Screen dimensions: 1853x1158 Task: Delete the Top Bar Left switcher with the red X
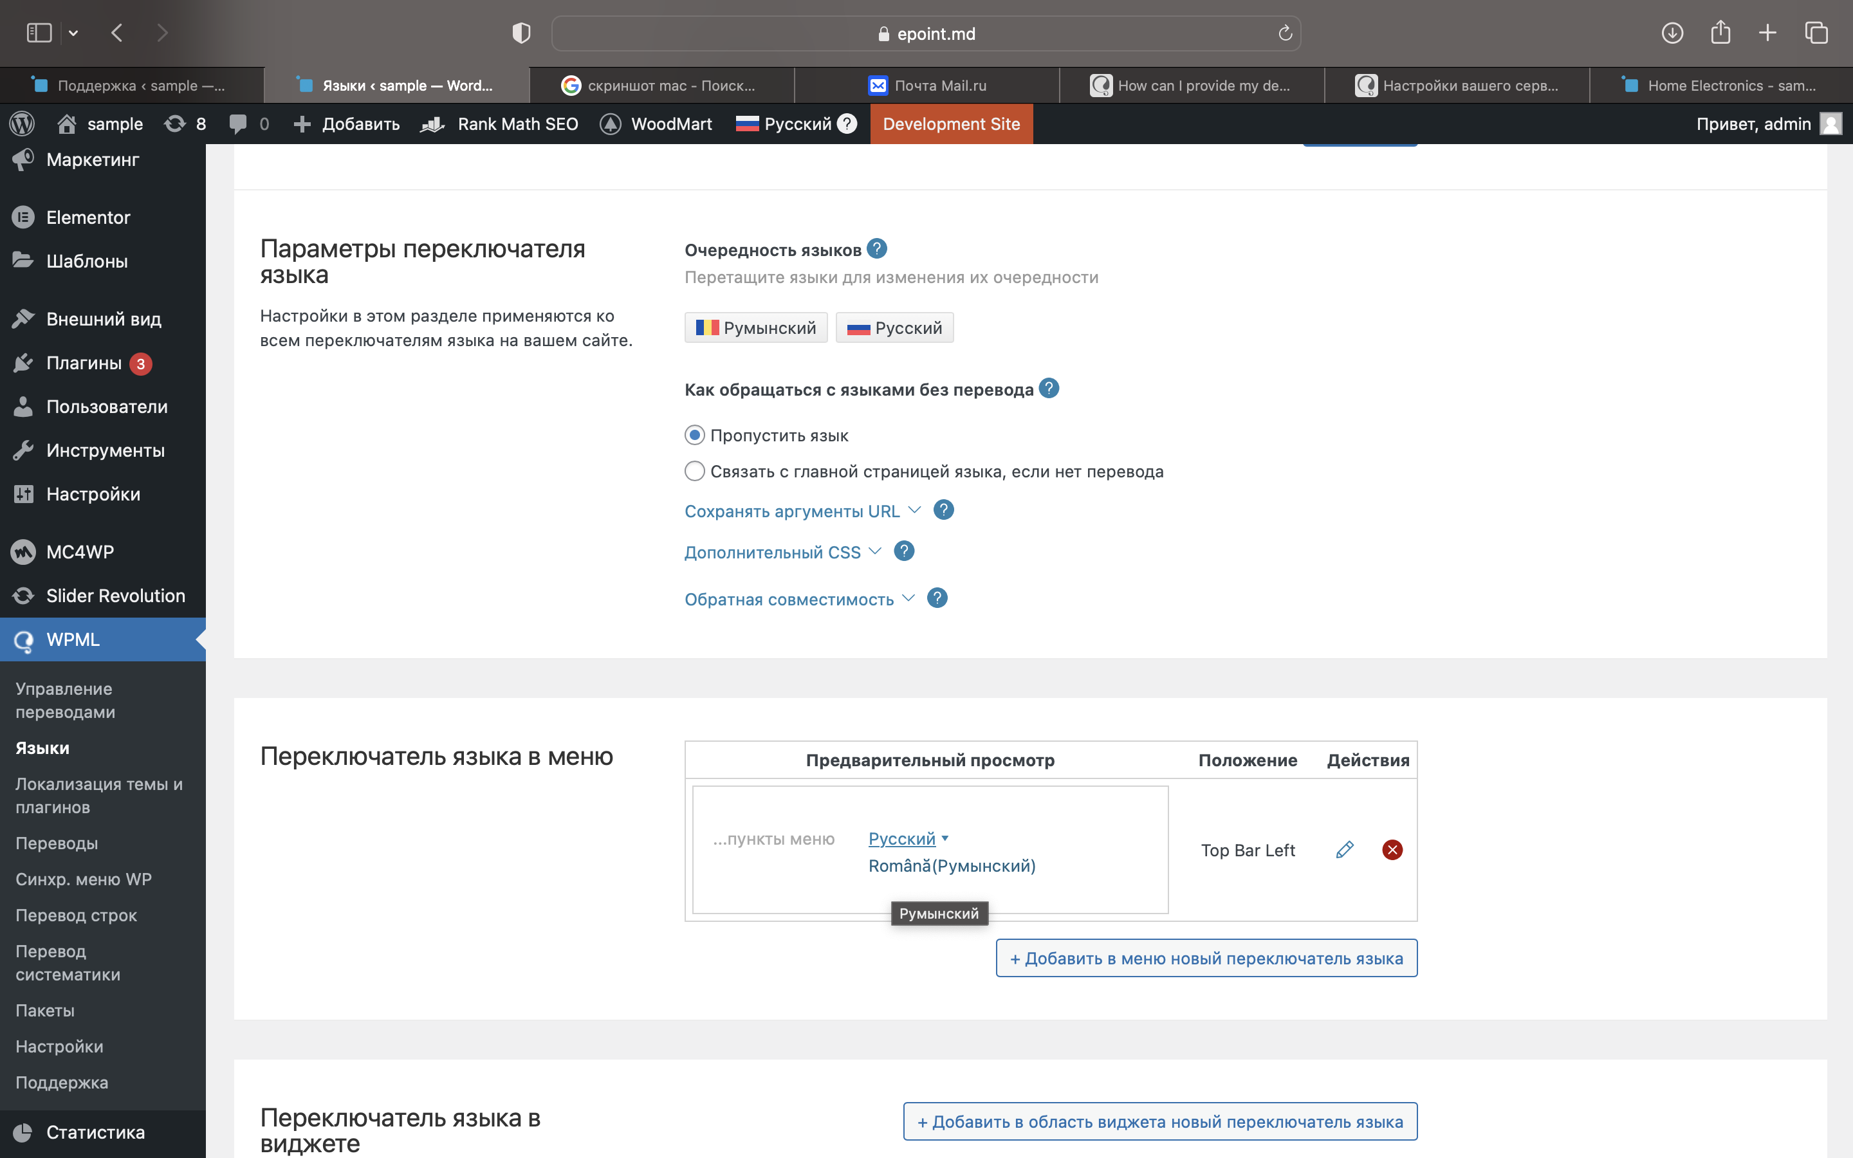click(x=1392, y=850)
